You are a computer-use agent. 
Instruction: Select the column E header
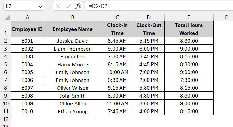click(189, 17)
